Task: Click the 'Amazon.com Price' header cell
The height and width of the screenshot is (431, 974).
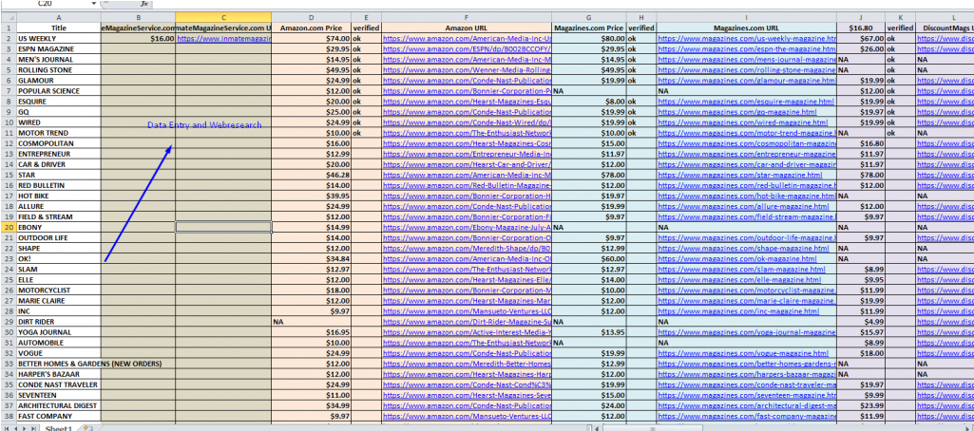Action: pyautogui.click(x=312, y=28)
